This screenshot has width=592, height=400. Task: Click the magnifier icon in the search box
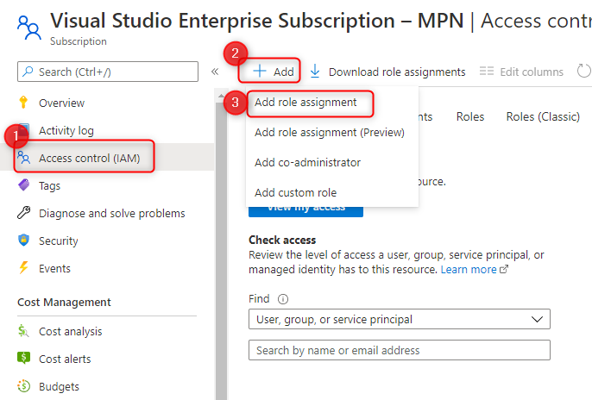(28, 72)
